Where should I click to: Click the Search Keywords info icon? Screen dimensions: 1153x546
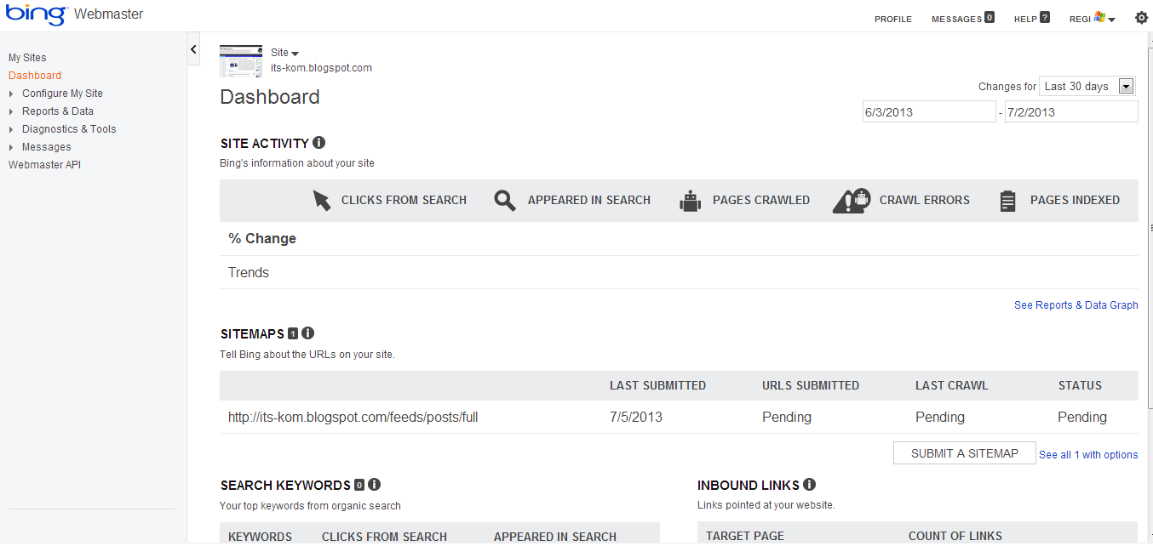374,485
